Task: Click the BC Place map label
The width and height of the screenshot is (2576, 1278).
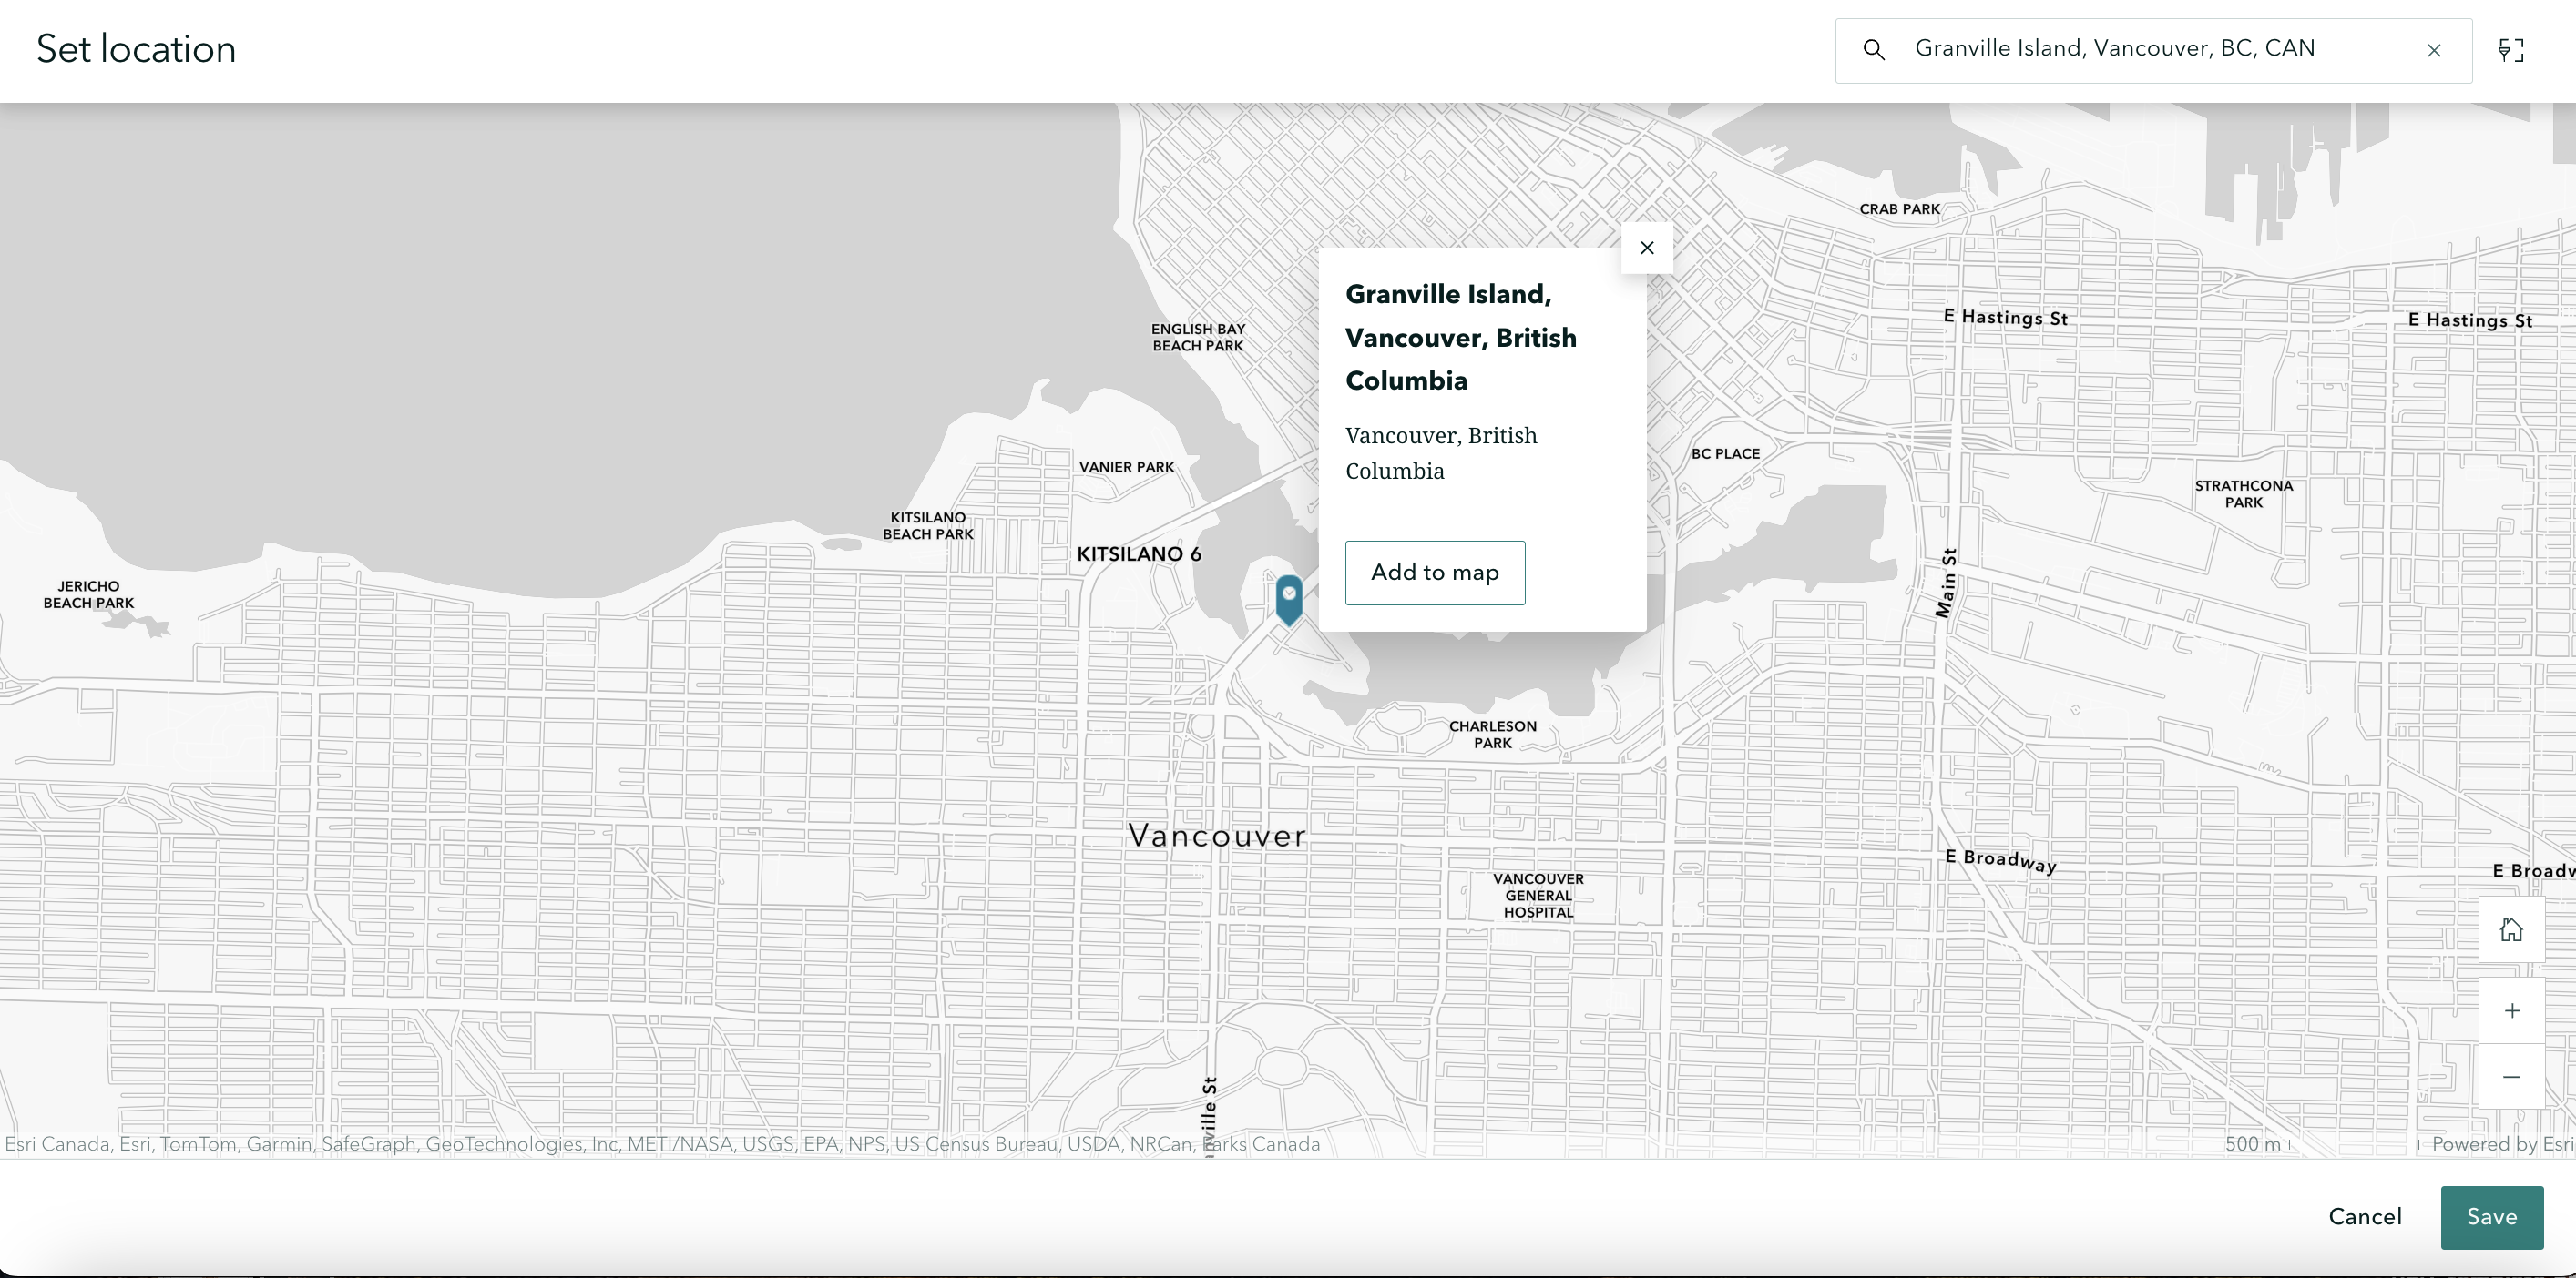Action: (x=1725, y=453)
